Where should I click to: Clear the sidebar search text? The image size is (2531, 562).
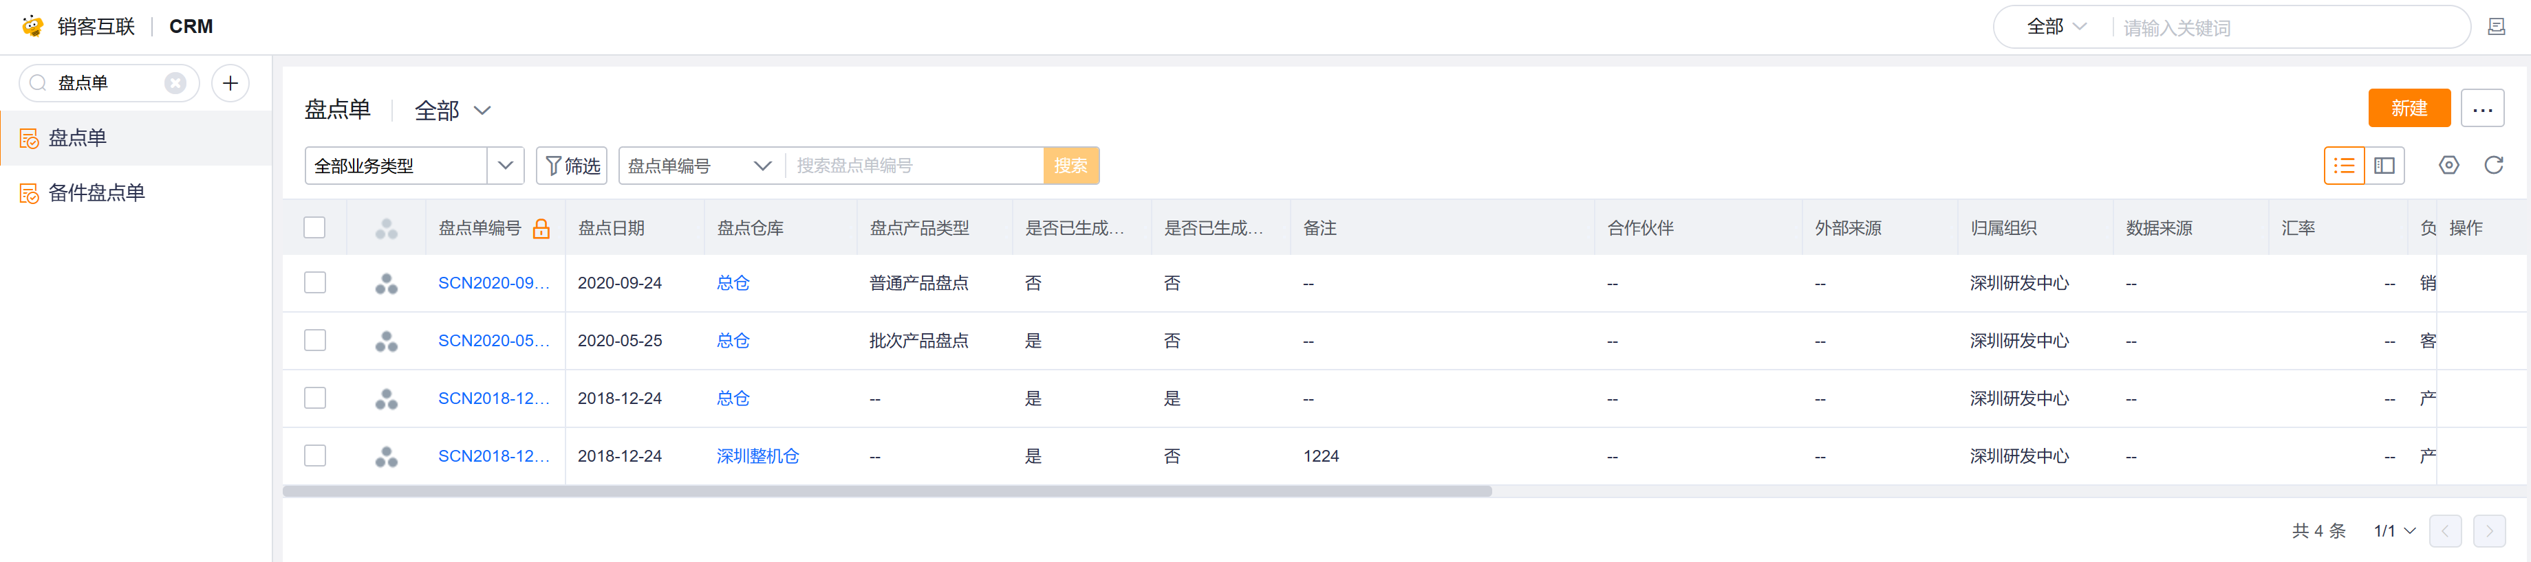tap(175, 83)
